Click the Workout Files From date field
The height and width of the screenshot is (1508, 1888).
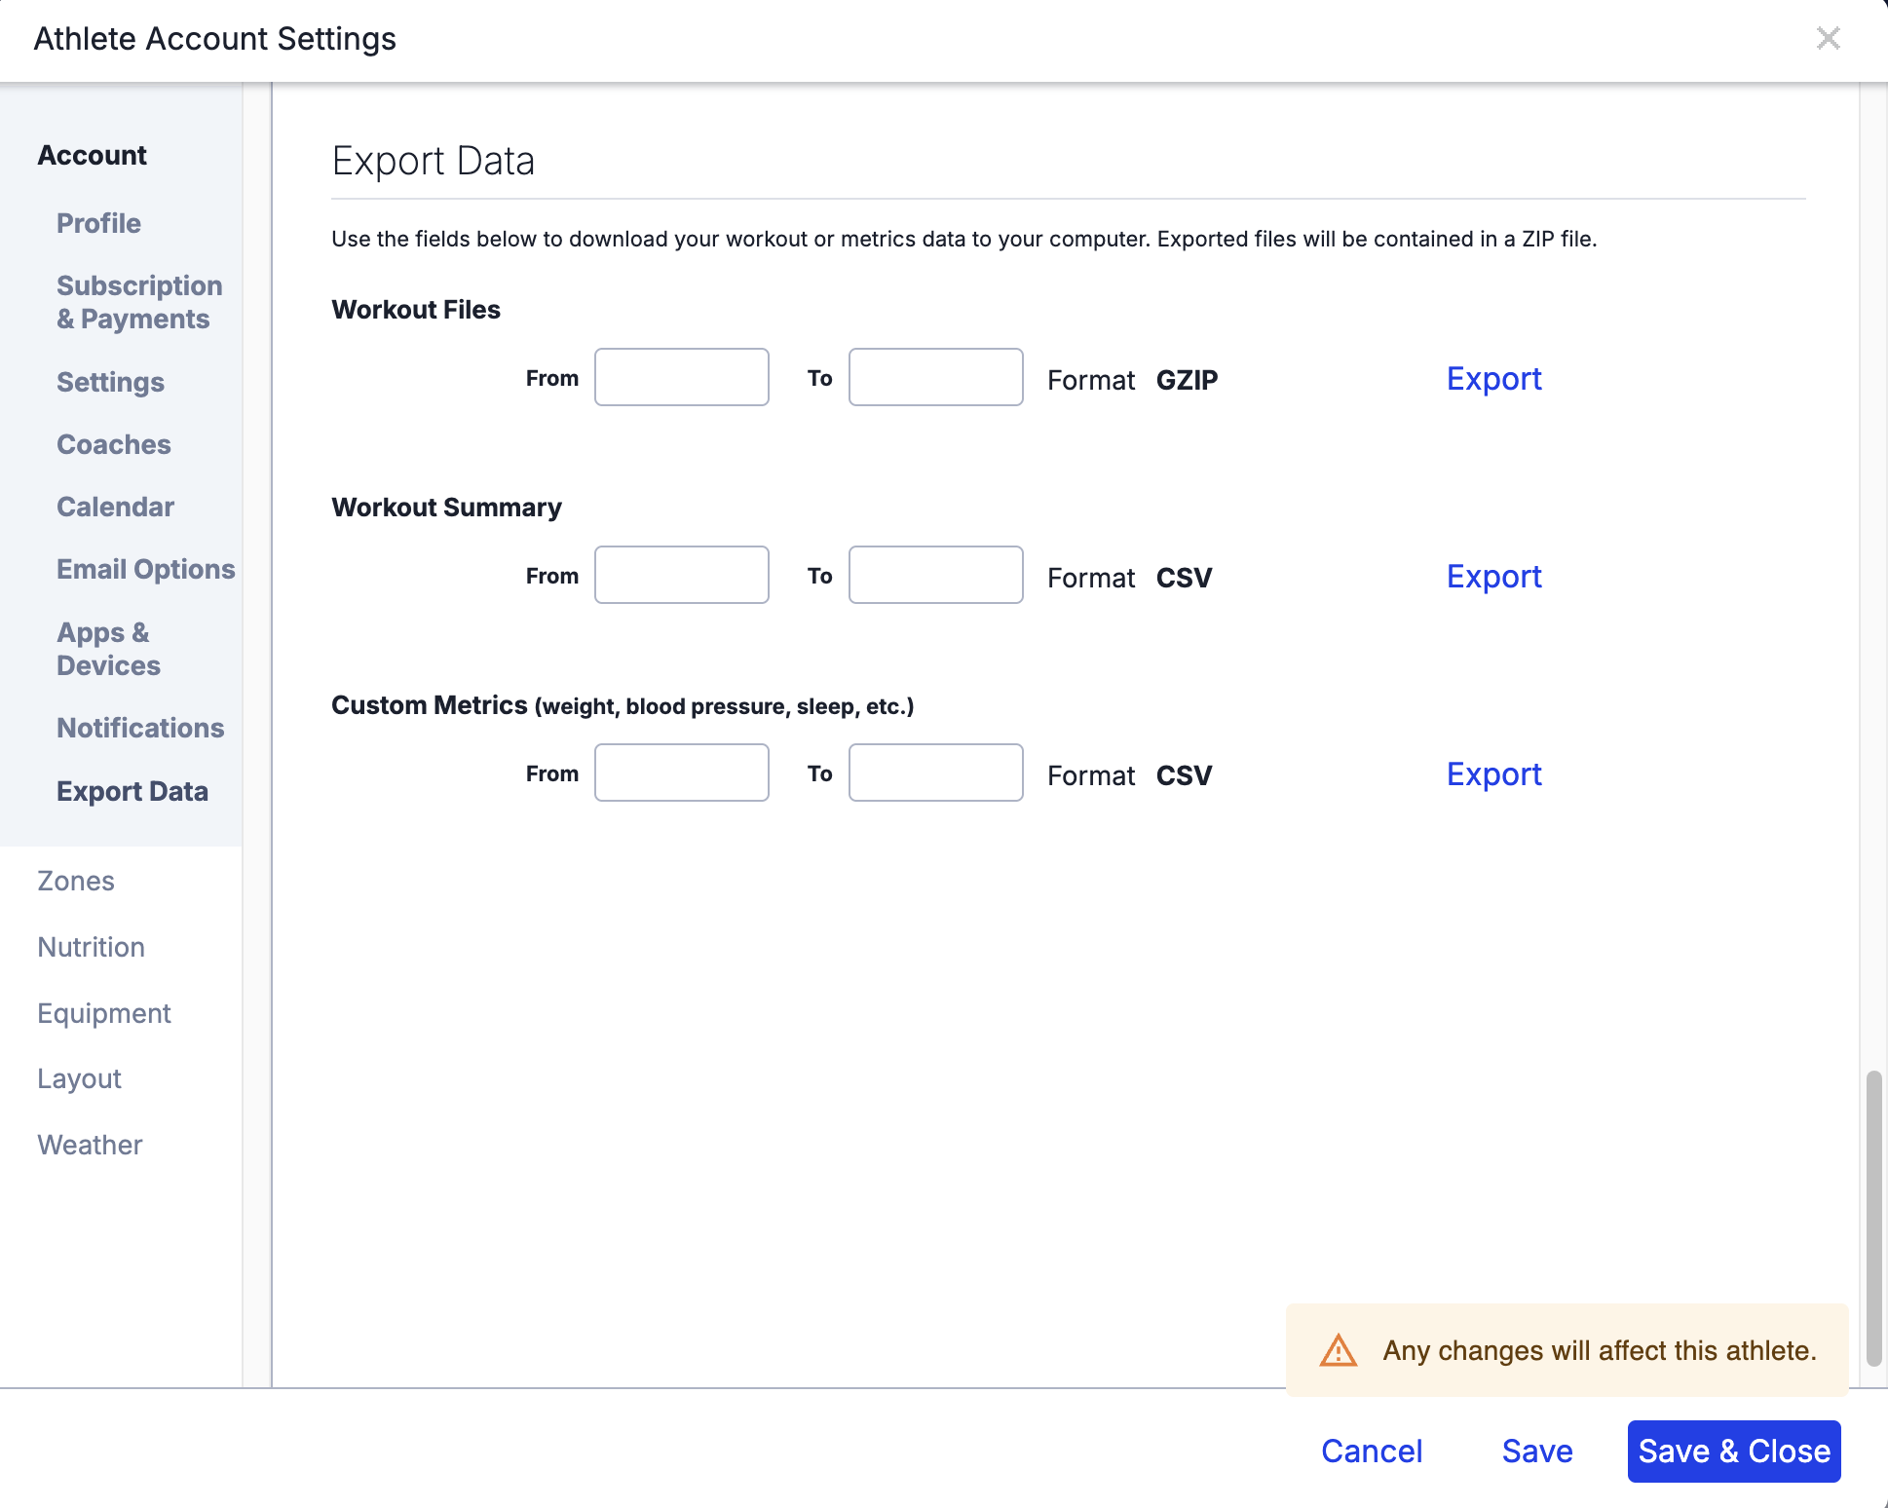(x=681, y=378)
